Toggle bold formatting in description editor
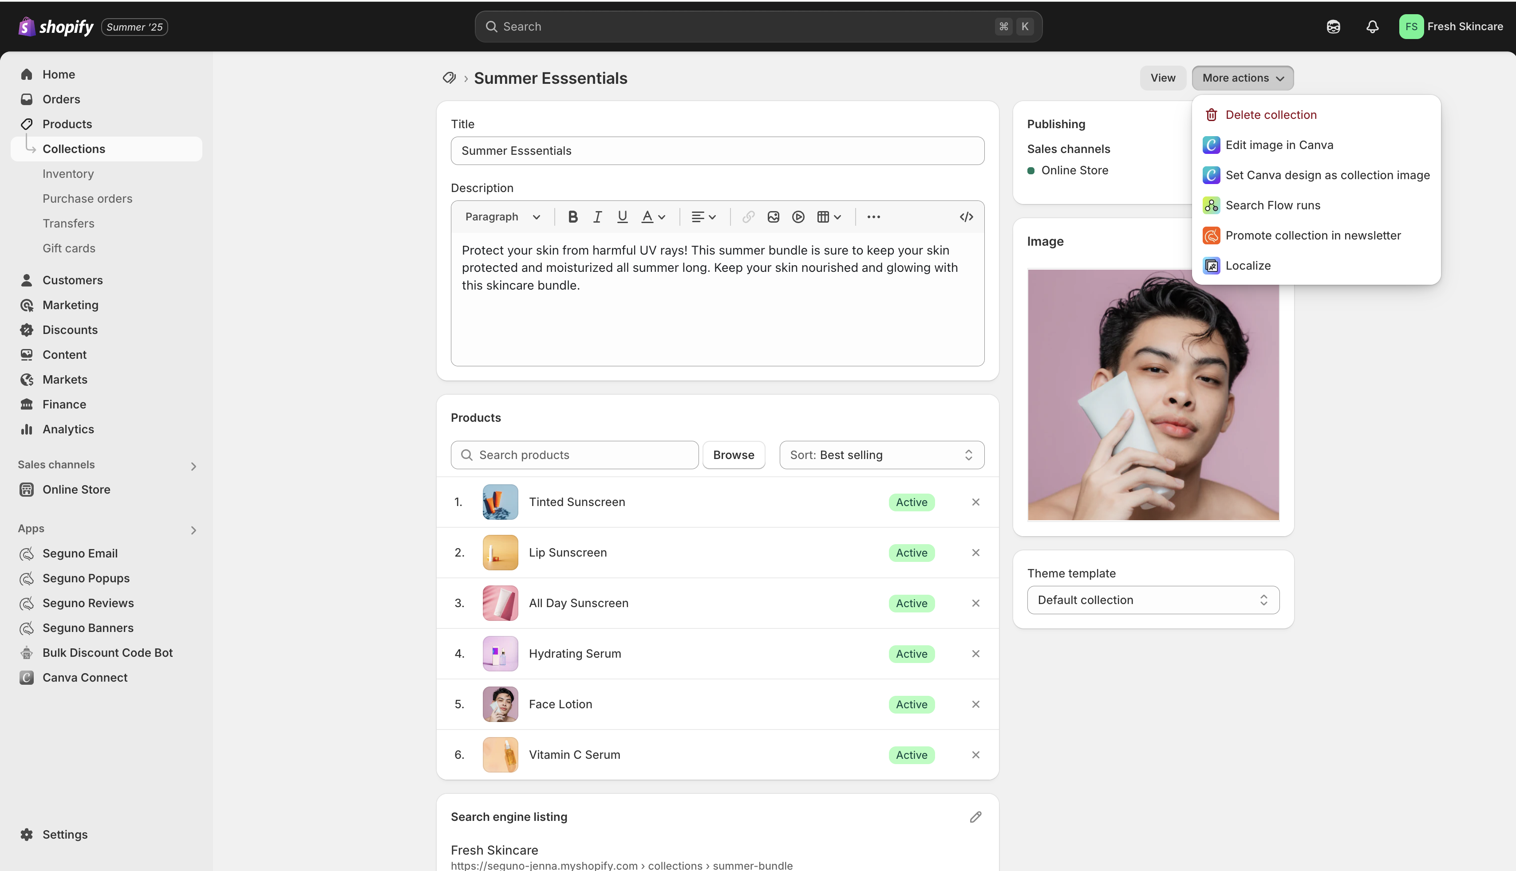This screenshot has width=1516, height=871. (573, 217)
